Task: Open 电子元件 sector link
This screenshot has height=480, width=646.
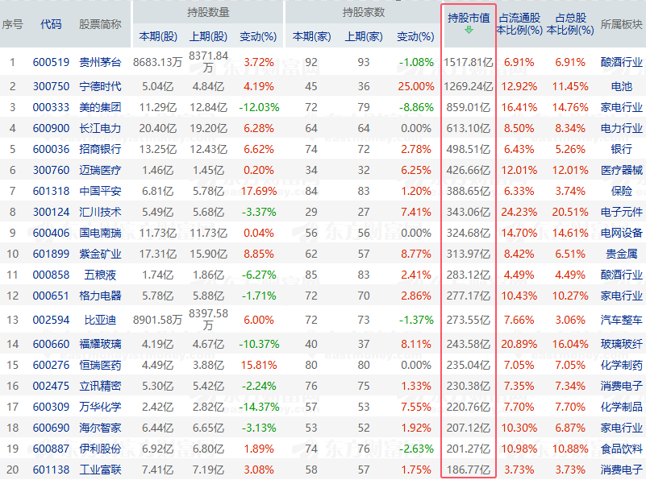Action: [x=621, y=213]
